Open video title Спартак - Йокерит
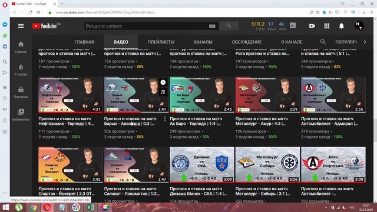Screen dimensions: 377x212 [x=67, y=191]
